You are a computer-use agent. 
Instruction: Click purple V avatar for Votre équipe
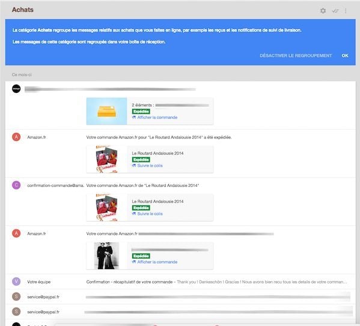(16, 282)
